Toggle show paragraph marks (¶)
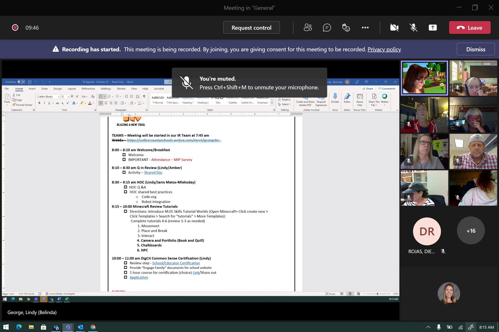Viewport: 499px width, 332px height. pyautogui.click(x=144, y=96)
